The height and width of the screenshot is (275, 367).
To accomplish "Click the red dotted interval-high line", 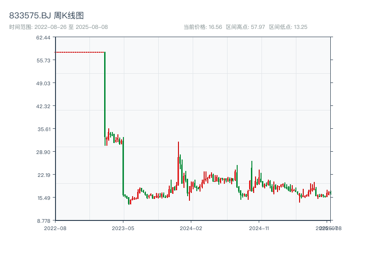I will click(x=79, y=52).
